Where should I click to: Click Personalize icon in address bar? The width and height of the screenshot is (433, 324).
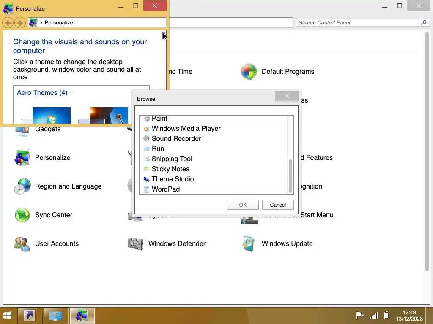(x=33, y=23)
